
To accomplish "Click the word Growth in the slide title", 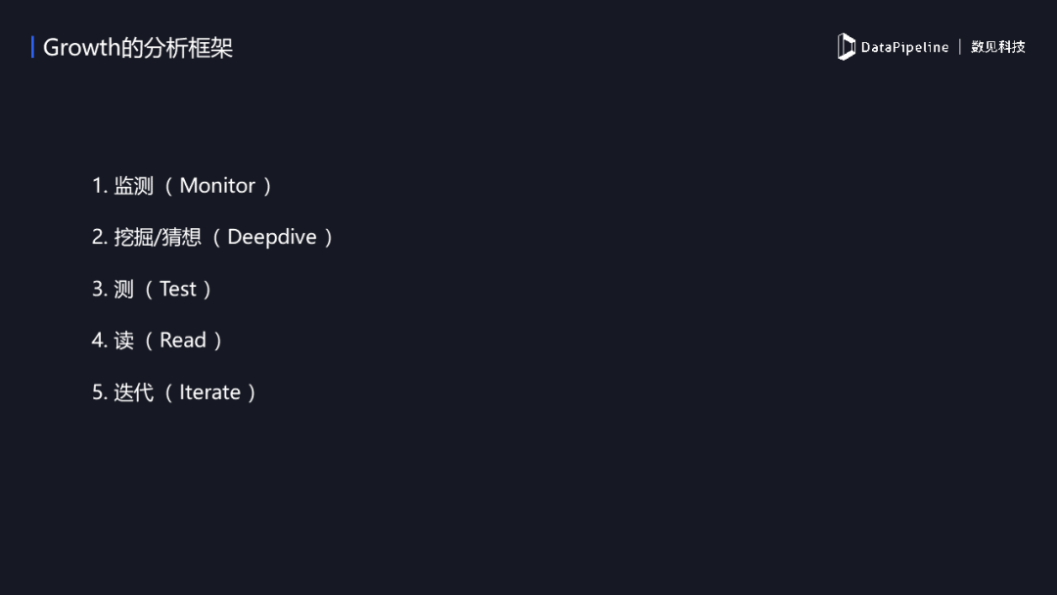I will 81,48.
